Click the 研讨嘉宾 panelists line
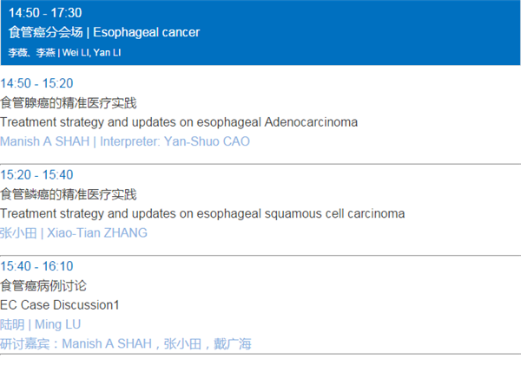This screenshot has width=521, height=372. (x=126, y=343)
